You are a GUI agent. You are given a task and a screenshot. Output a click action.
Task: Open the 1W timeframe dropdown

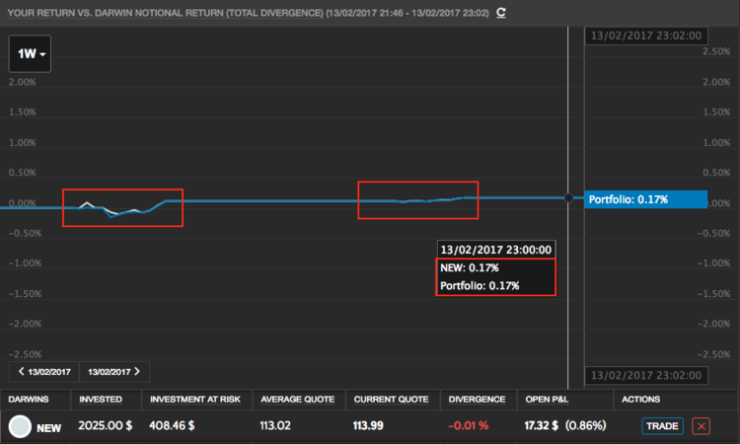click(x=30, y=53)
